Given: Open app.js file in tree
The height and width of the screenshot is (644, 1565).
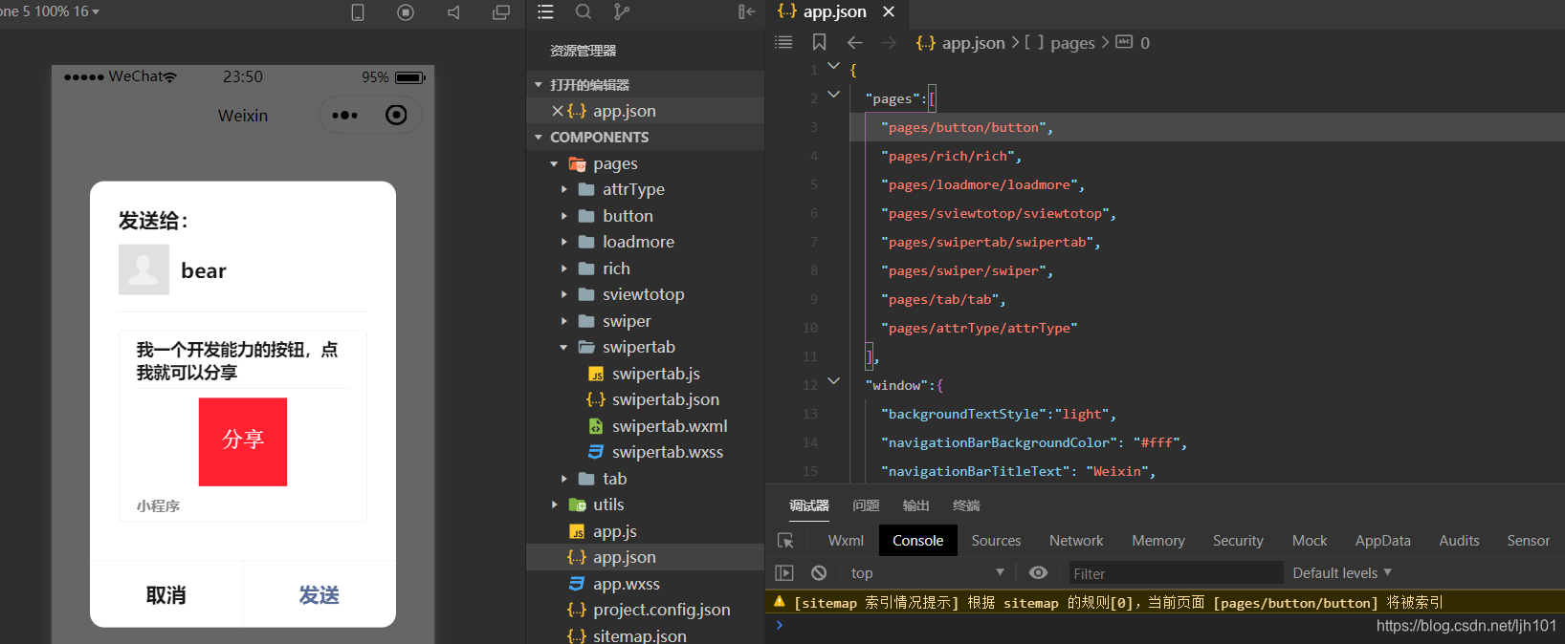Looking at the screenshot, I should click(x=614, y=531).
